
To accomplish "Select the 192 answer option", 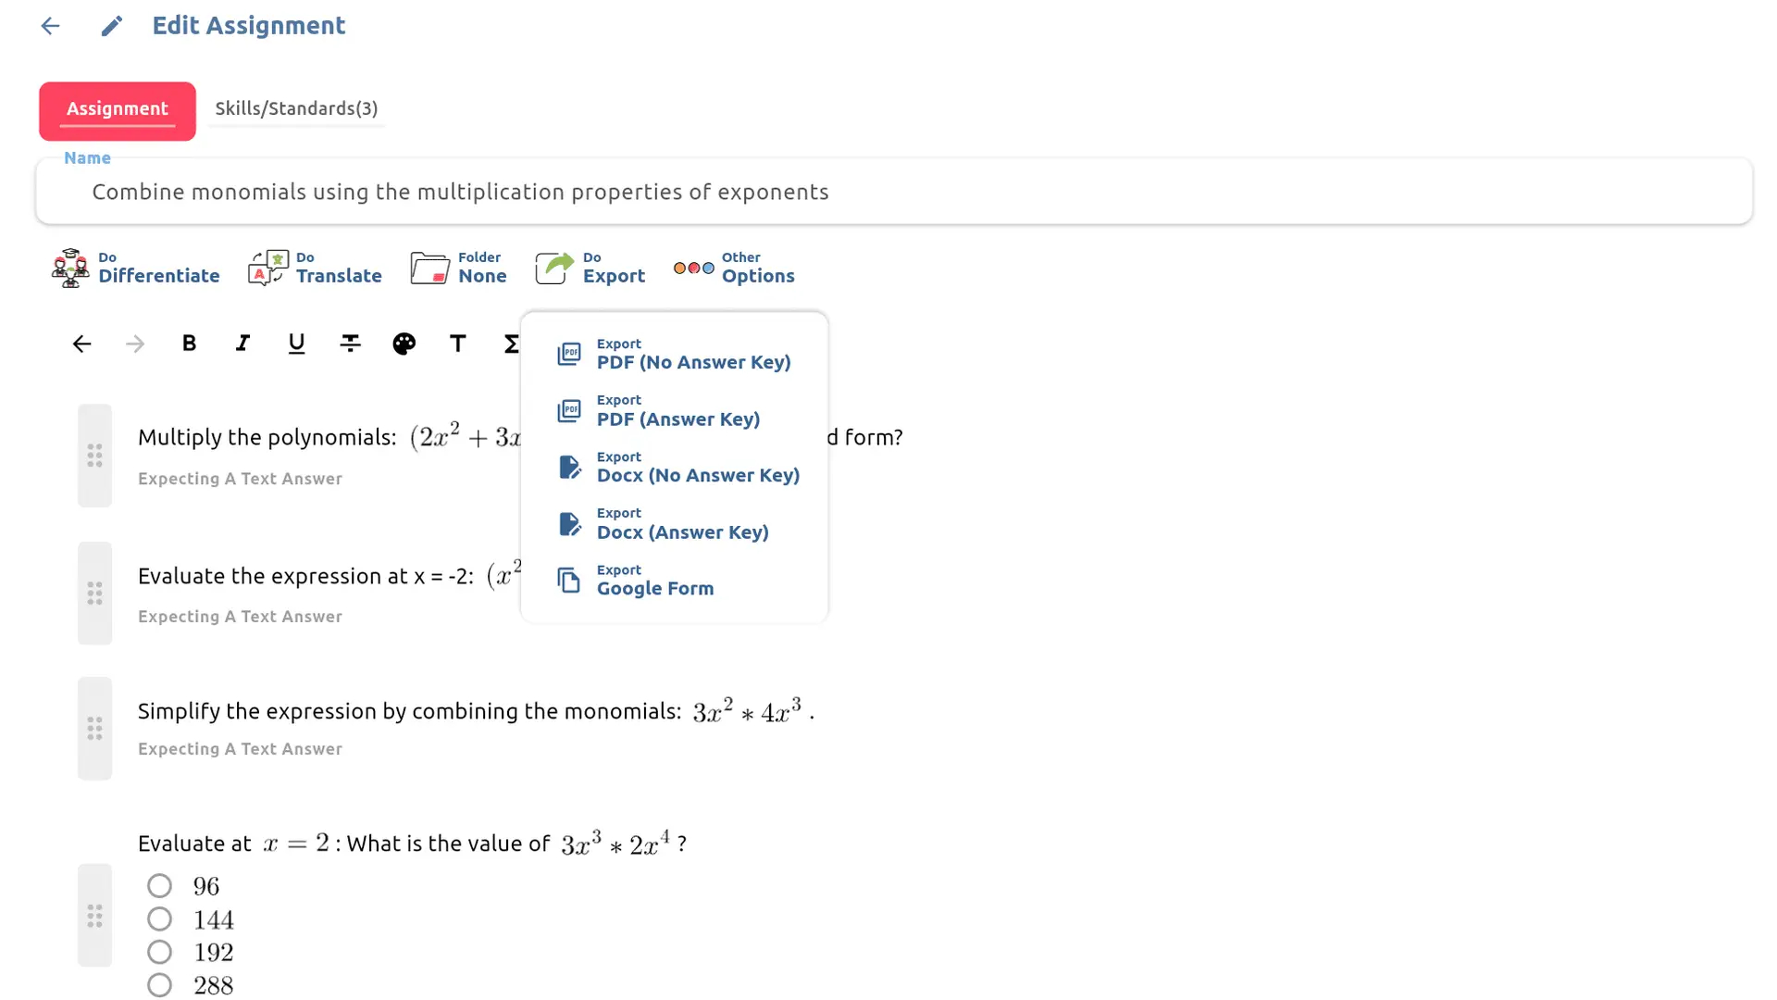I will click(x=159, y=952).
